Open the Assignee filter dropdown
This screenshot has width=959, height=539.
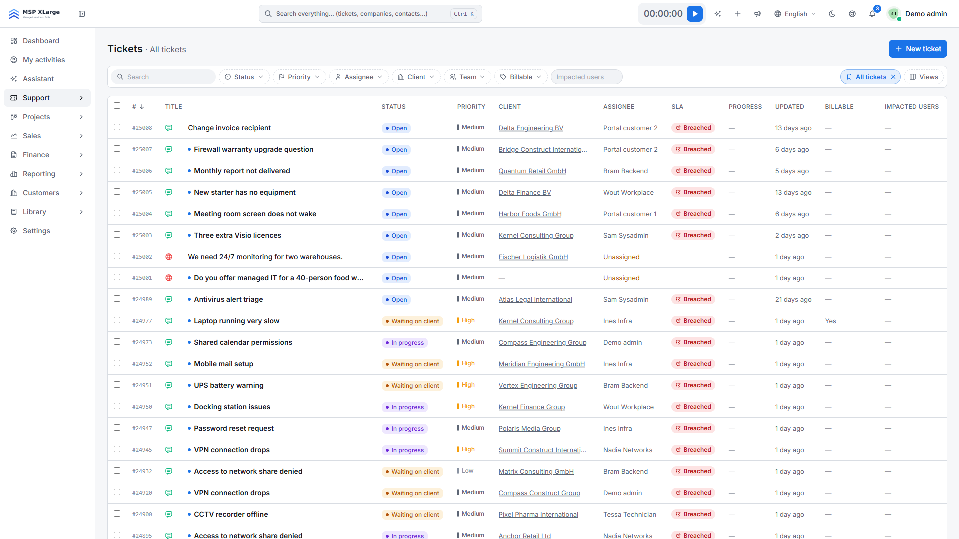coord(359,77)
